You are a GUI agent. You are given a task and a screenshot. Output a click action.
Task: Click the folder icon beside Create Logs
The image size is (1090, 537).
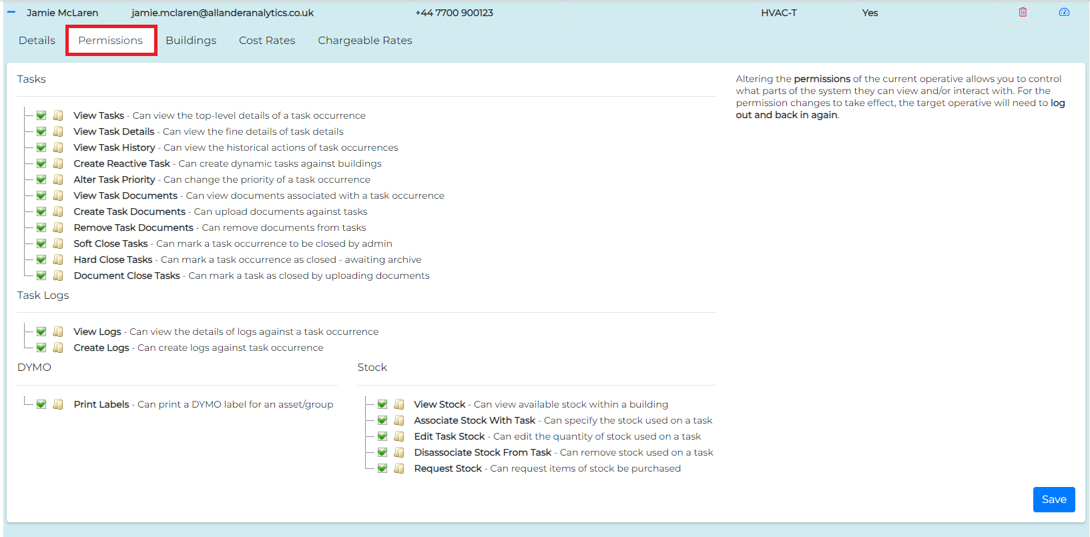tap(58, 348)
